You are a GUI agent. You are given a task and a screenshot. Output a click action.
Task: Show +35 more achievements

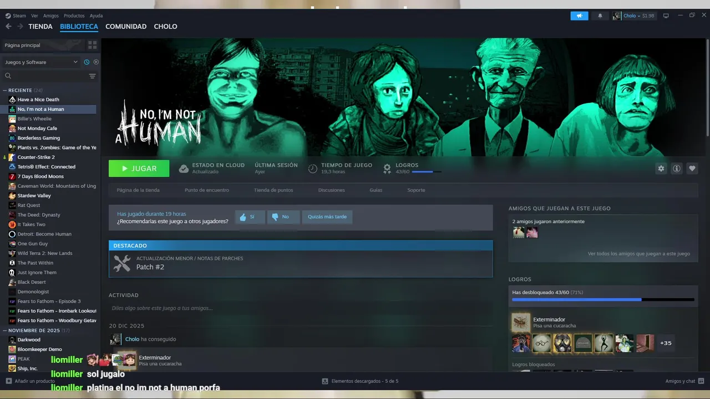coord(666,343)
